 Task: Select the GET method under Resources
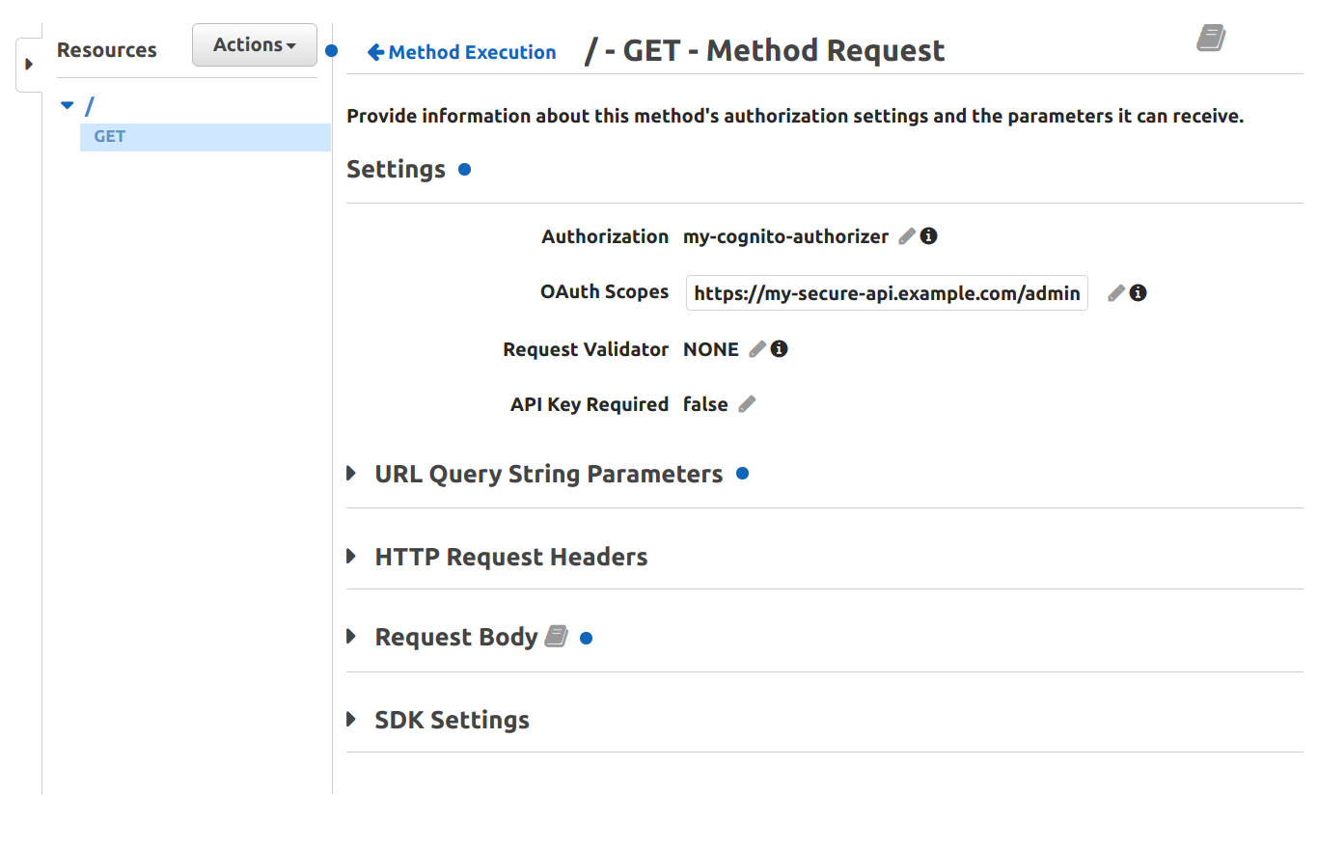click(108, 136)
